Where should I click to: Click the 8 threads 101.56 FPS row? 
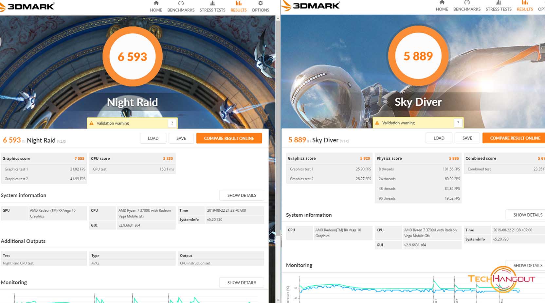click(418, 169)
